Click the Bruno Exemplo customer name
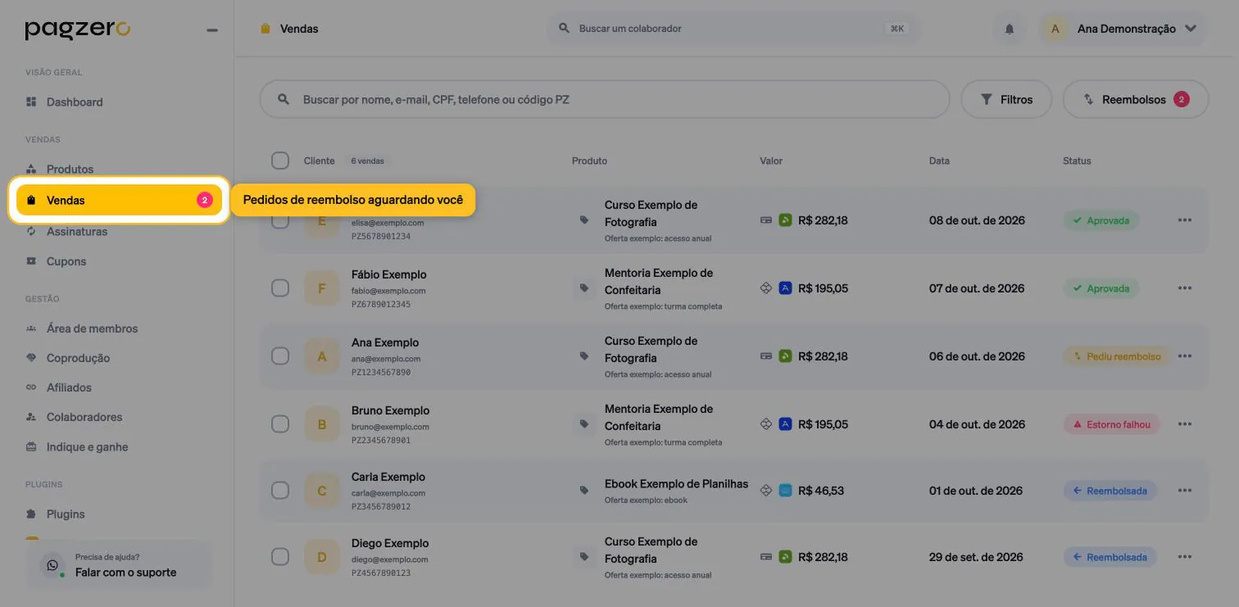This screenshot has height=607, width=1239. pyautogui.click(x=390, y=410)
